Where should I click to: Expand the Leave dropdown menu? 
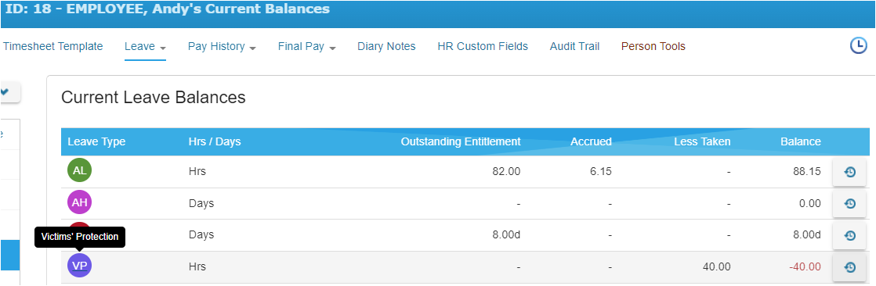145,47
